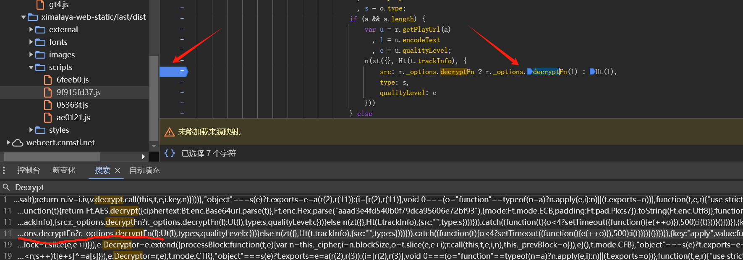This screenshot has width=743, height=260.
Task: Open the Ft.AES.decrypt search result
Action: click(x=252, y=211)
